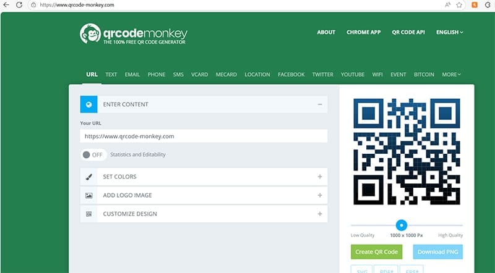Viewport: 495px width, 273px height.
Task: Click the paintbrush Set Colors icon
Action: pyautogui.click(x=88, y=177)
